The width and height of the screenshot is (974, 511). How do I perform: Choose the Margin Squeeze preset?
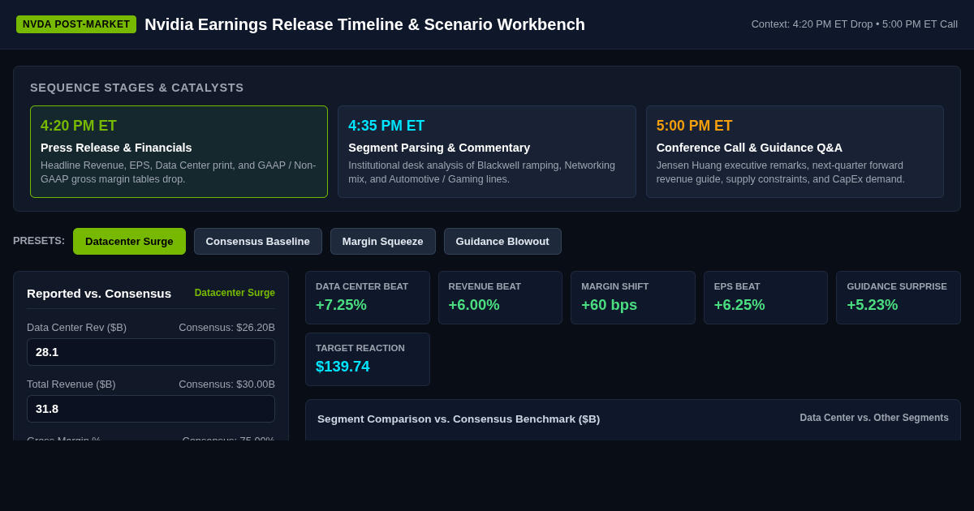[382, 241]
